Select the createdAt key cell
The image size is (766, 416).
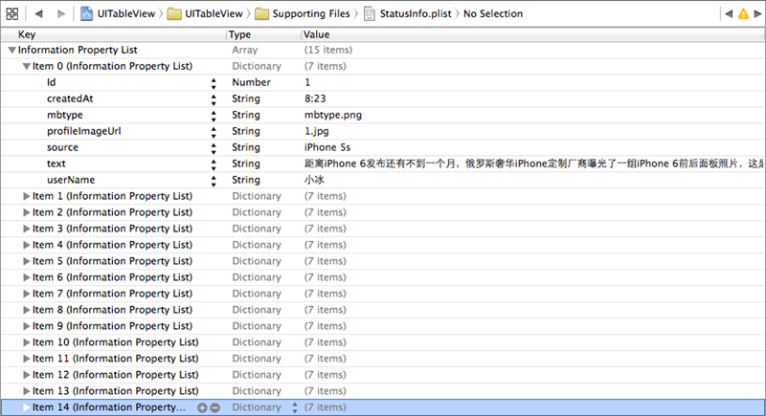pyautogui.click(x=70, y=99)
